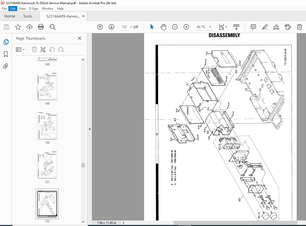Image resolution: width=306 pixels, height=226 pixels.
Task: Switch to the Tools tab
Action: pos(27,16)
